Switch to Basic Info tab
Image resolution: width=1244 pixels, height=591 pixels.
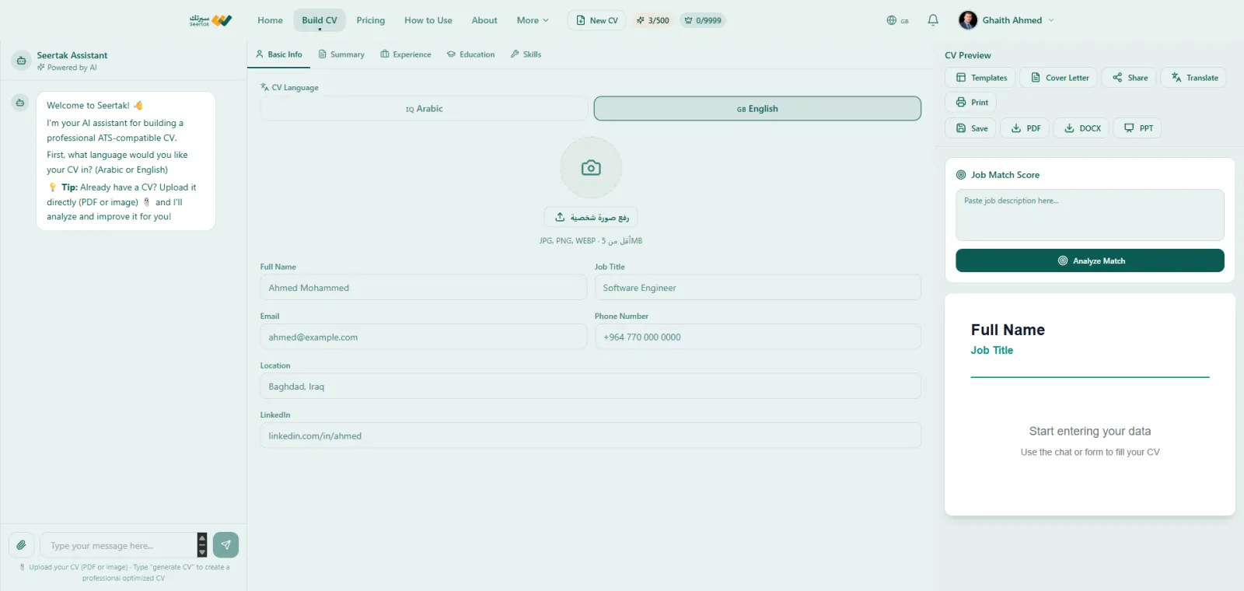(x=279, y=54)
